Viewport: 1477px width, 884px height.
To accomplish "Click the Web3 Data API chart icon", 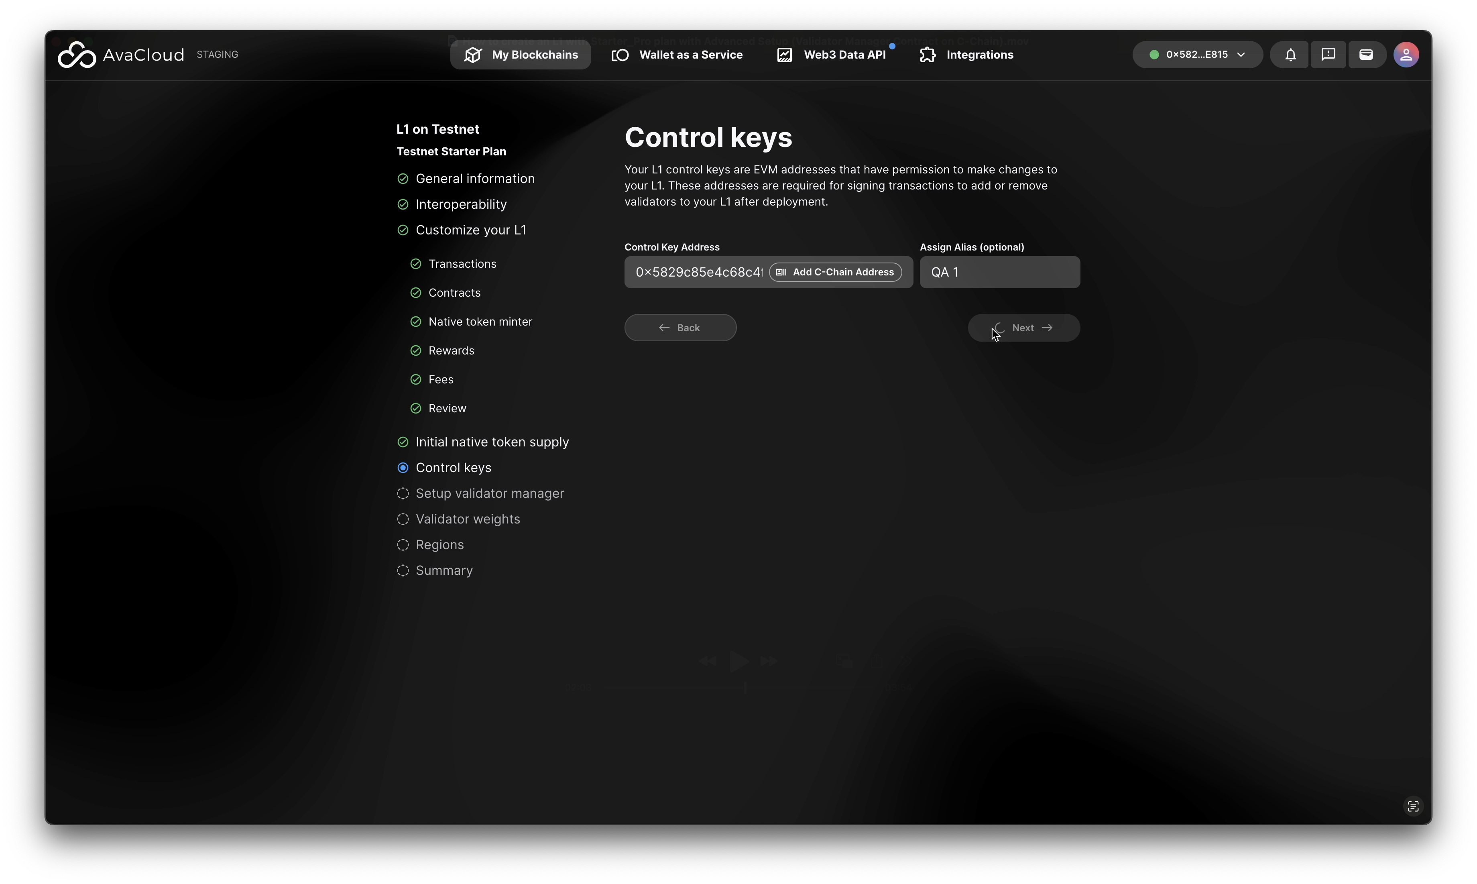I will [x=784, y=55].
